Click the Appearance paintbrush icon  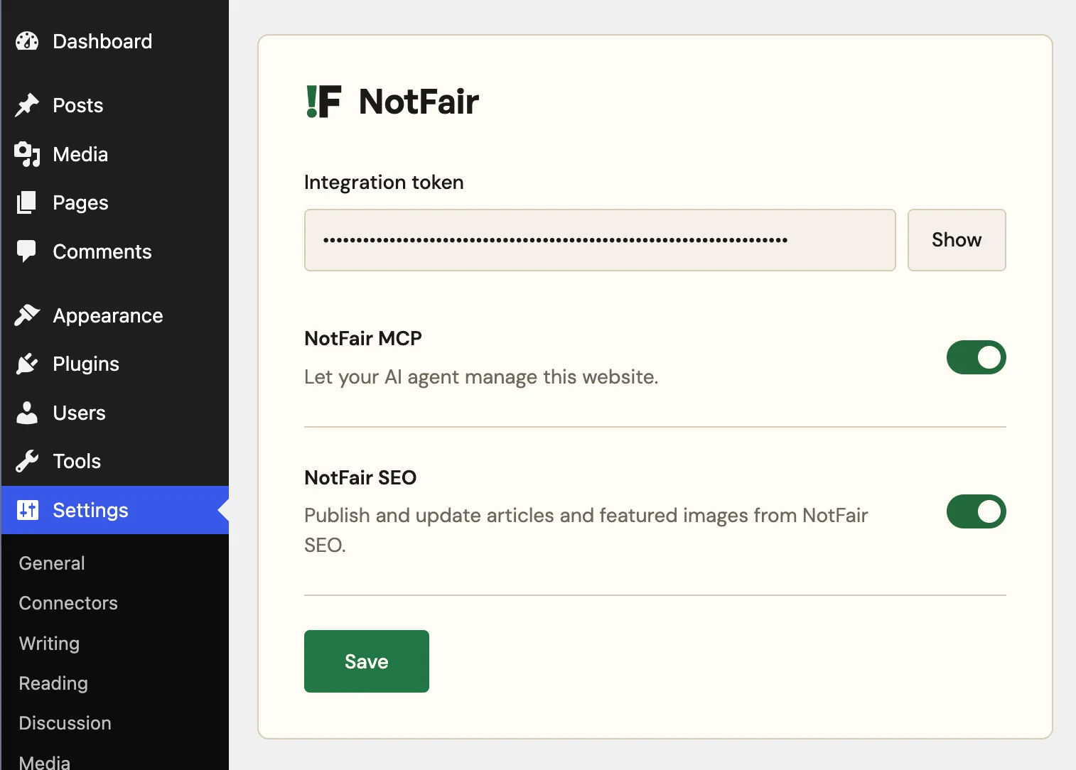[x=27, y=315]
